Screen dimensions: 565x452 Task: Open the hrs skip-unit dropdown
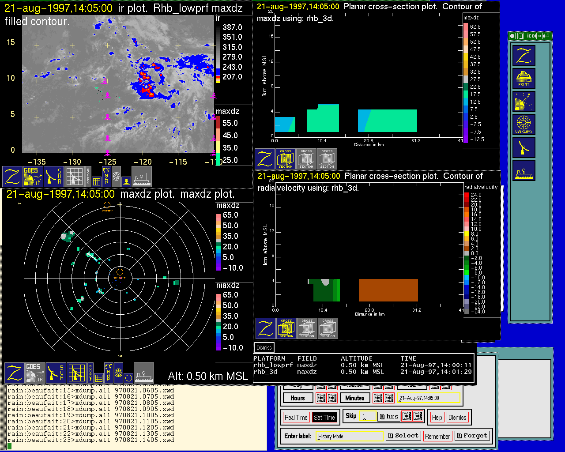[389, 416]
